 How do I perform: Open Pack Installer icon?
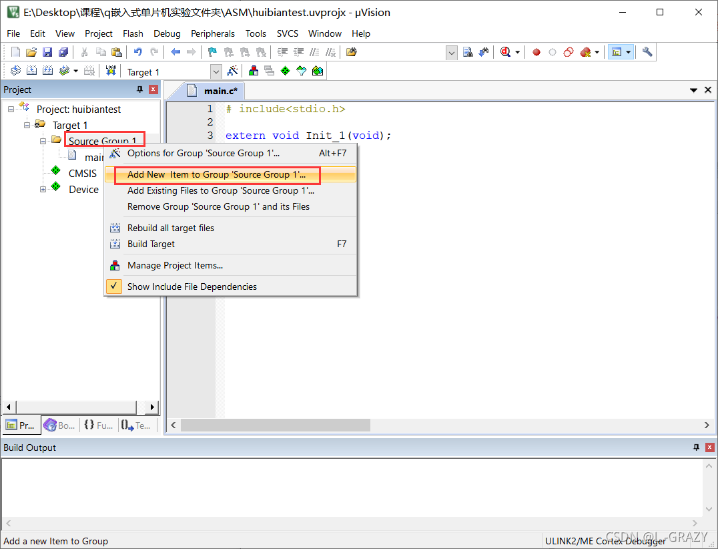click(318, 71)
